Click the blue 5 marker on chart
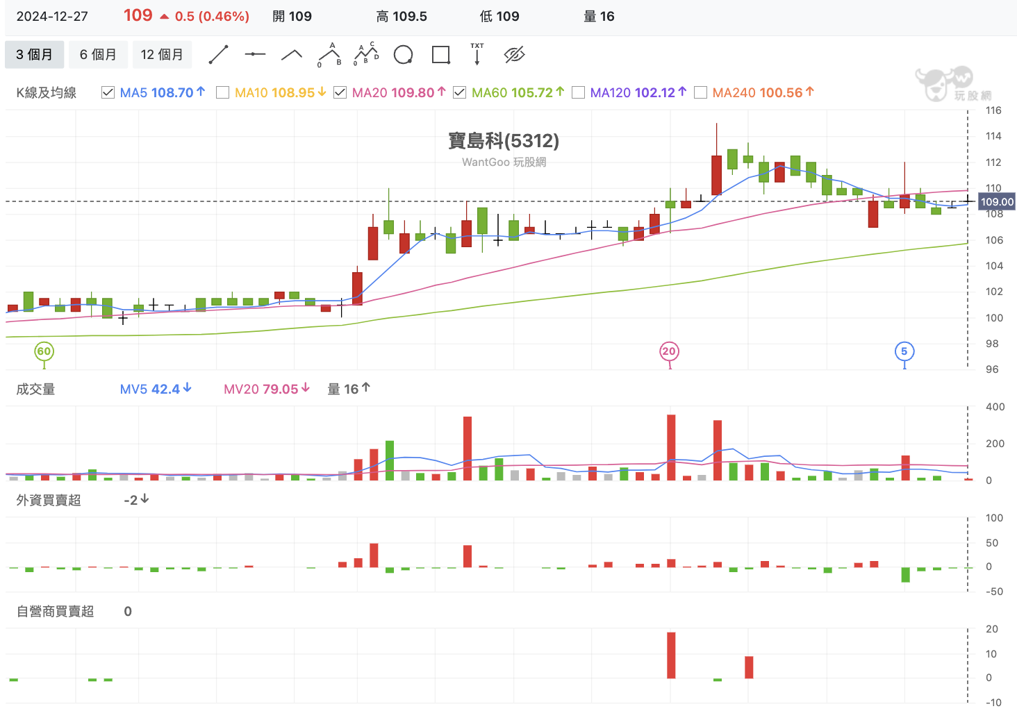The image size is (1017, 711). point(904,351)
